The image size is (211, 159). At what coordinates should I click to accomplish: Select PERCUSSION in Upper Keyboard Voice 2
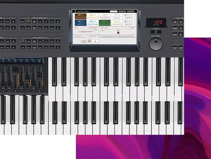point(34,28)
